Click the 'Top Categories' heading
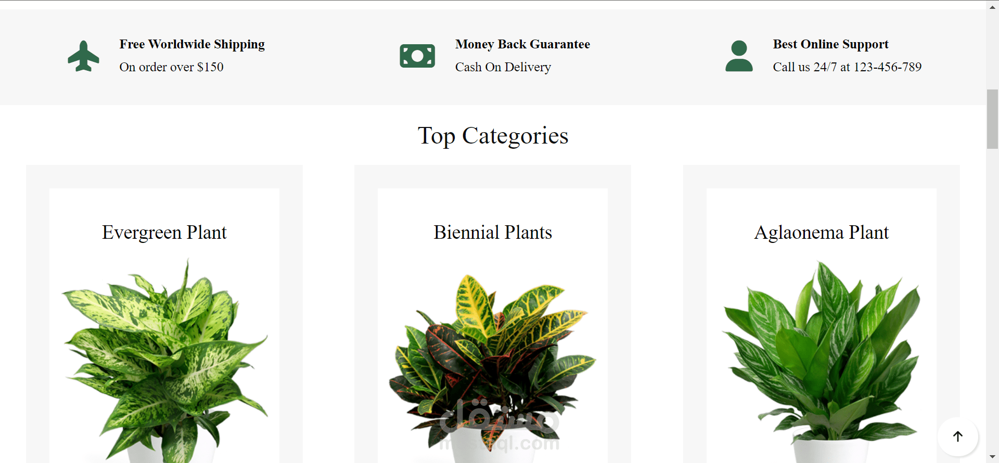The image size is (999, 463). [493, 136]
